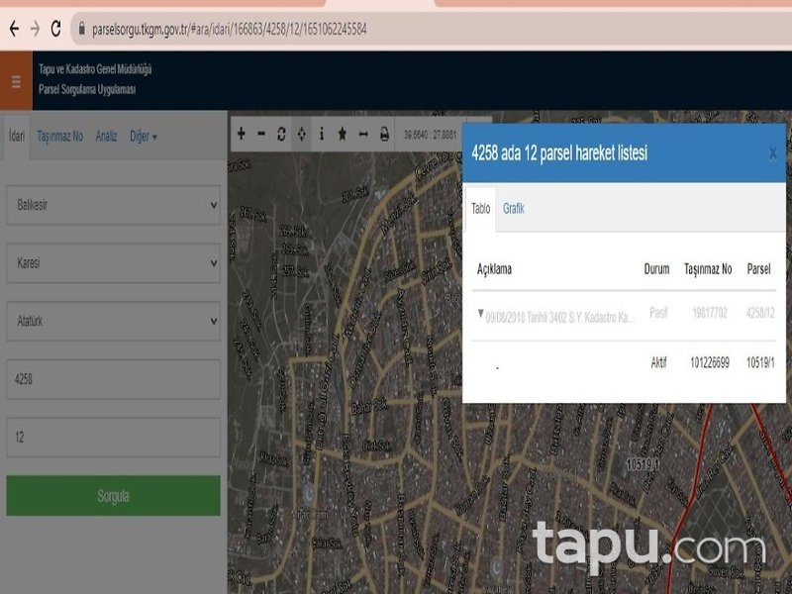Click the Tapu ve Kadastro Genel Müdürlüğü title
The height and width of the screenshot is (594, 792).
point(95,69)
